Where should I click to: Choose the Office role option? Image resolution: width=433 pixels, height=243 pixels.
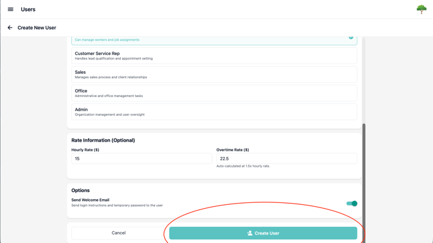pos(214,93)
